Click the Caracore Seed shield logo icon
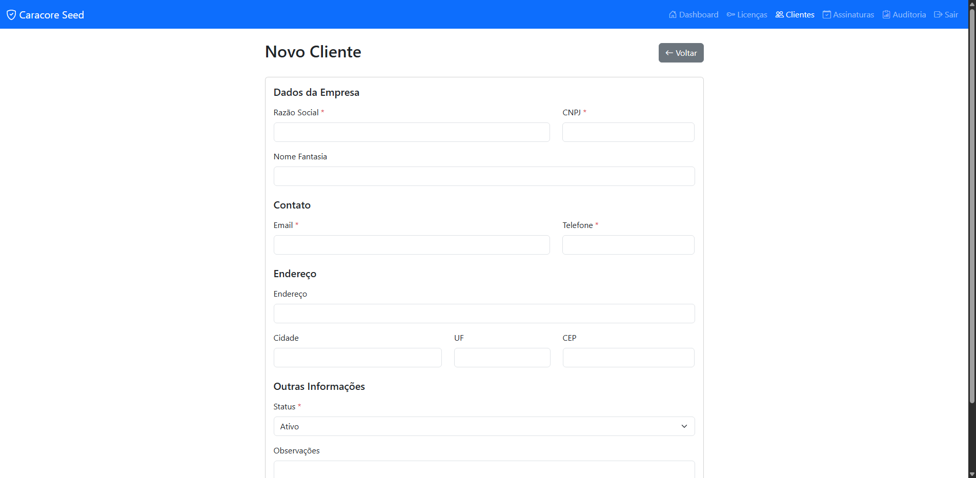Image resolution: width=976 pixels, height=478 pixels. click(x=11, y=14)
